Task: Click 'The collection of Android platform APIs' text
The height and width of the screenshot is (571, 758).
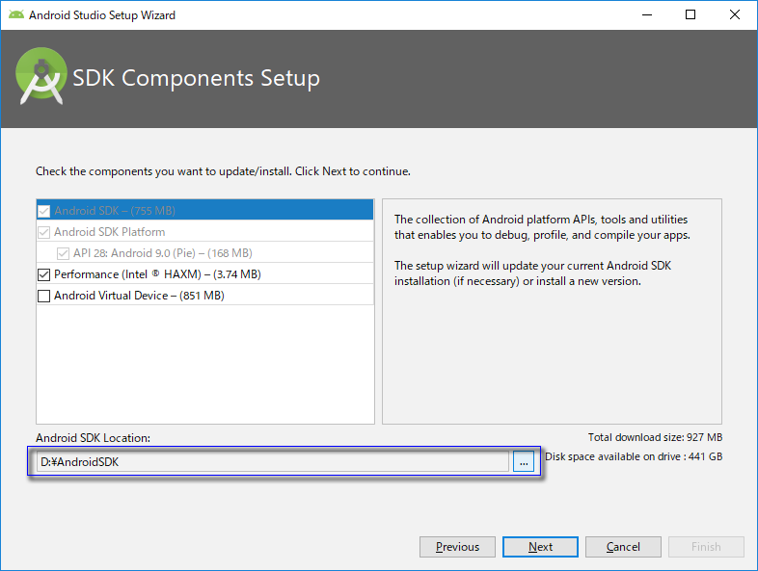Action: tap(542, 227)
